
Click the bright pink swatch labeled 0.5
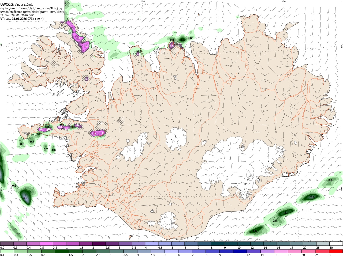pyautogui.click(x=46, y=244)
